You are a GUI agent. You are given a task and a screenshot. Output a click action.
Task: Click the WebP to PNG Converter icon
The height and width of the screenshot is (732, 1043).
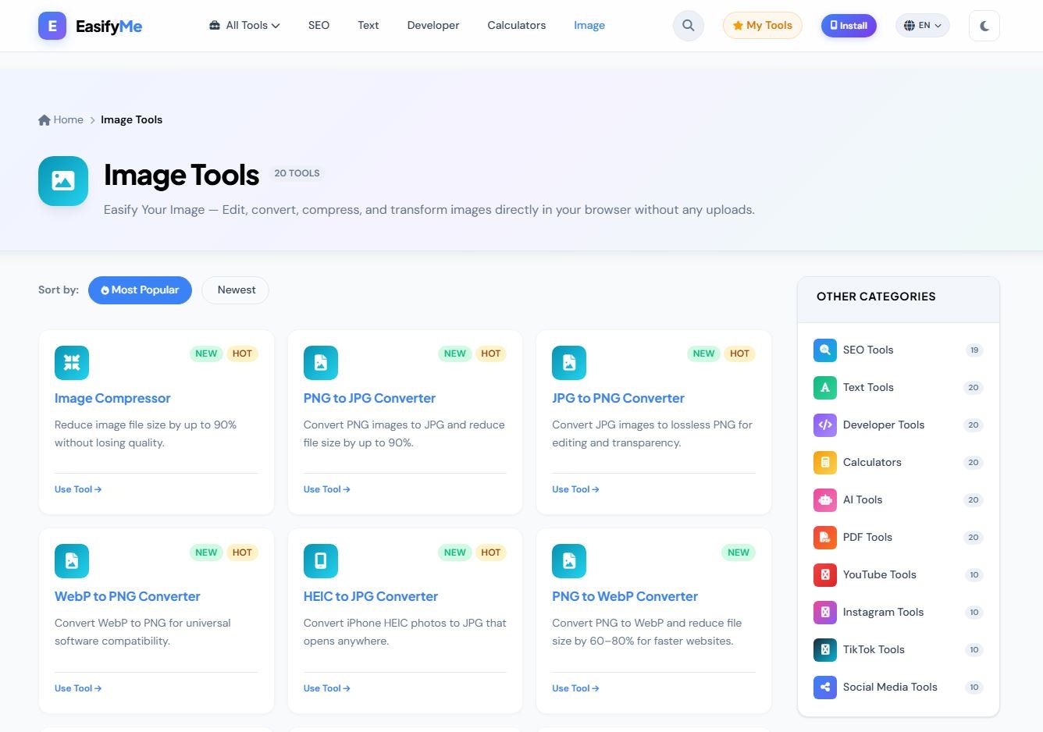(72, 561)
